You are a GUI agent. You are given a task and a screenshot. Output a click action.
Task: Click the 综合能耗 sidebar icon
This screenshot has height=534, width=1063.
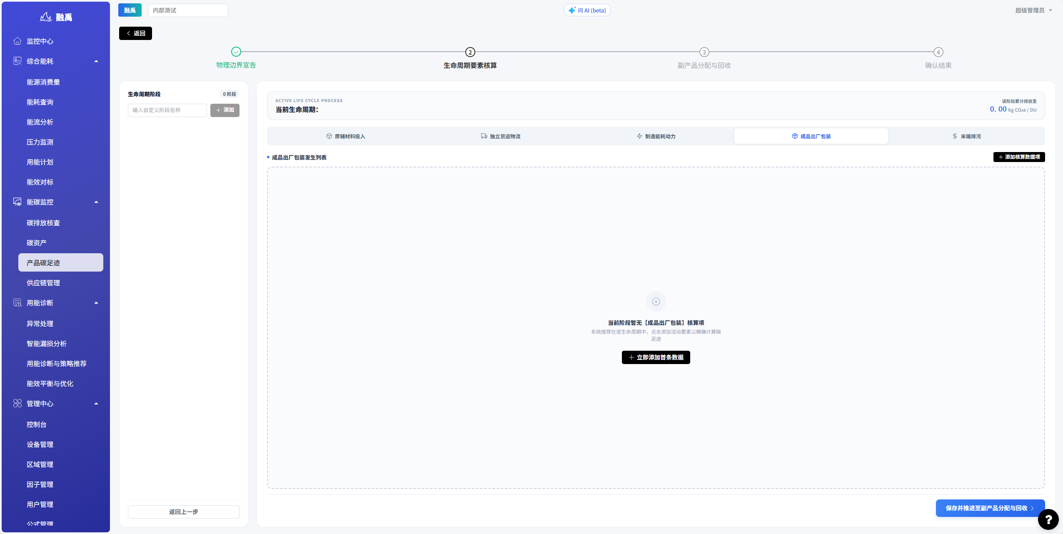[17, 61]
